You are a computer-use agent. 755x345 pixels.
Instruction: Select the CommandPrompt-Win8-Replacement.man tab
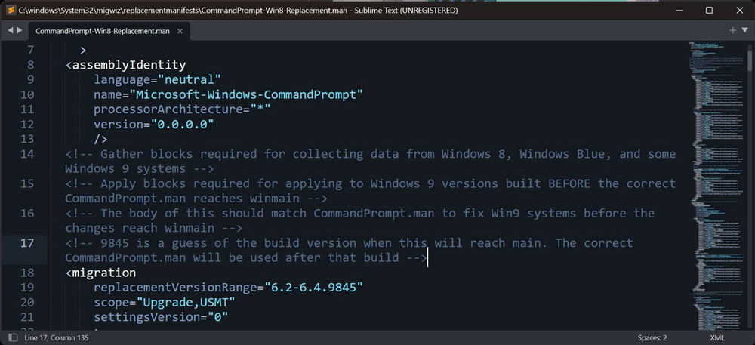point(103,31)
